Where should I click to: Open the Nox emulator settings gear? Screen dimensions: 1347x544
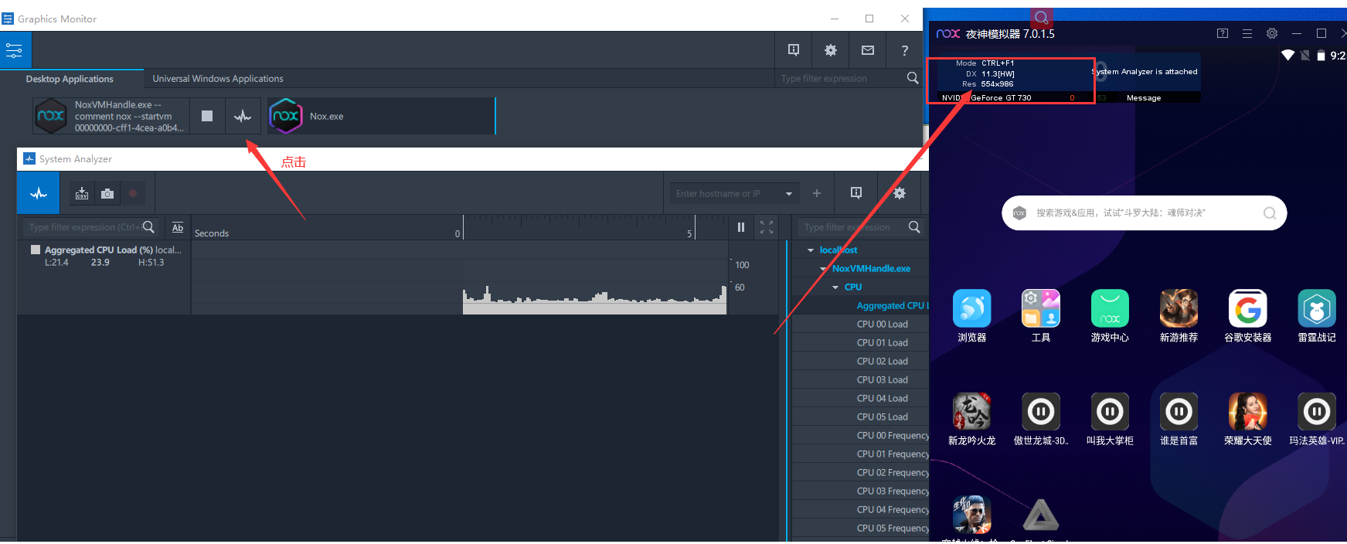1272,33
